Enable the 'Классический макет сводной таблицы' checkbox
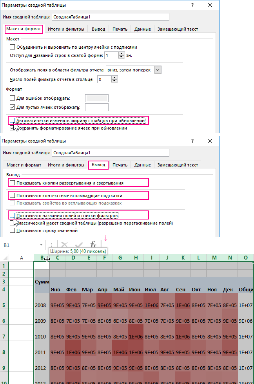Screen dimensions: 254x384 12,223
